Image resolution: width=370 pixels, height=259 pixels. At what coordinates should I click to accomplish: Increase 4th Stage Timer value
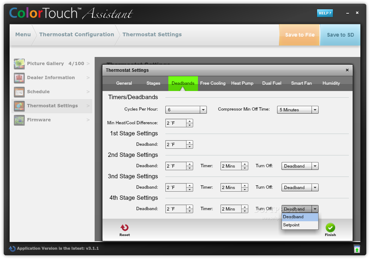(245, 207)
